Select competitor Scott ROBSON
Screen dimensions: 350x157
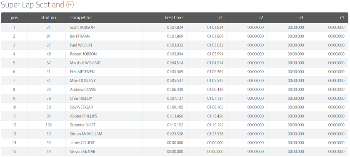(x=82, y=27)
